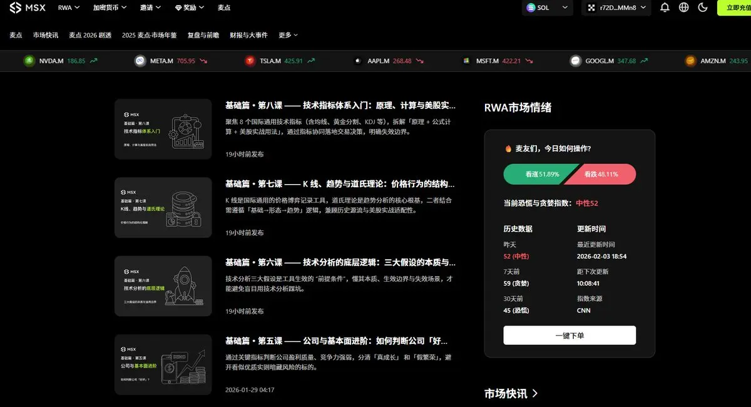Click the diamond icon beside 奖励
751x407 pixels.
178,8
